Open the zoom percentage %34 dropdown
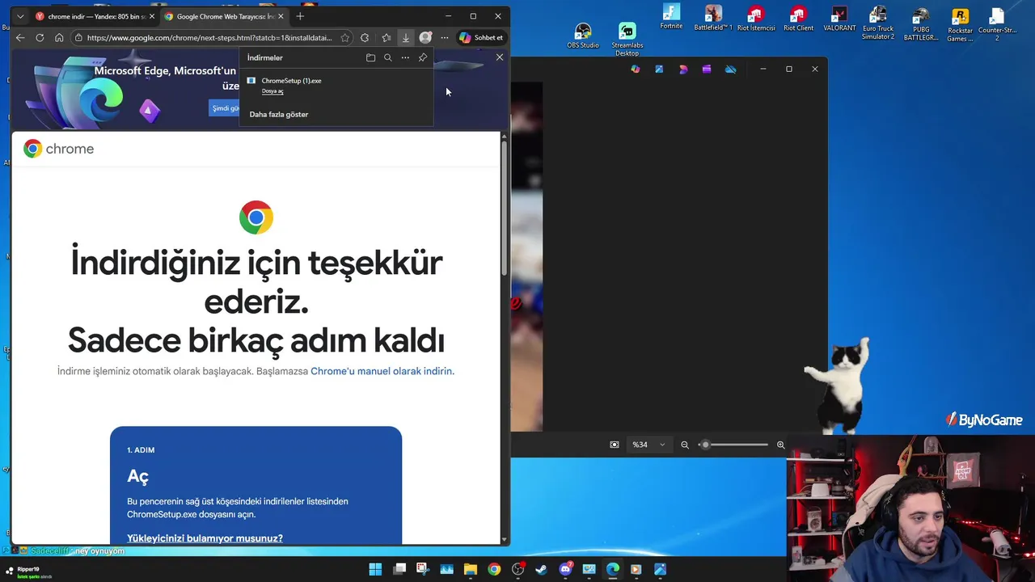The width and height of the screenshot is (1035, 582). pos(649,445)
